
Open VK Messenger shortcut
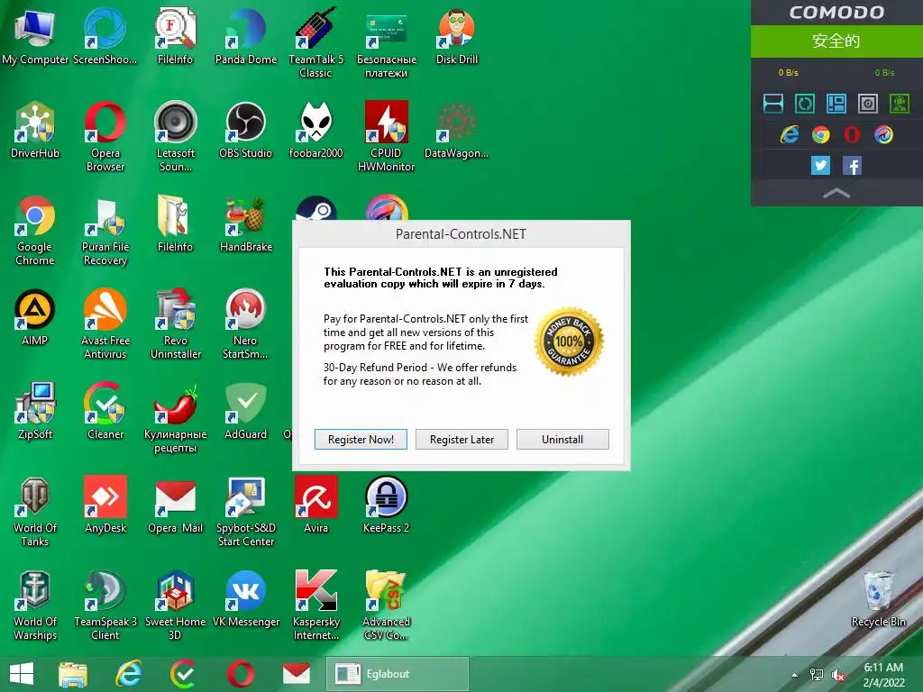click(245, 598)
